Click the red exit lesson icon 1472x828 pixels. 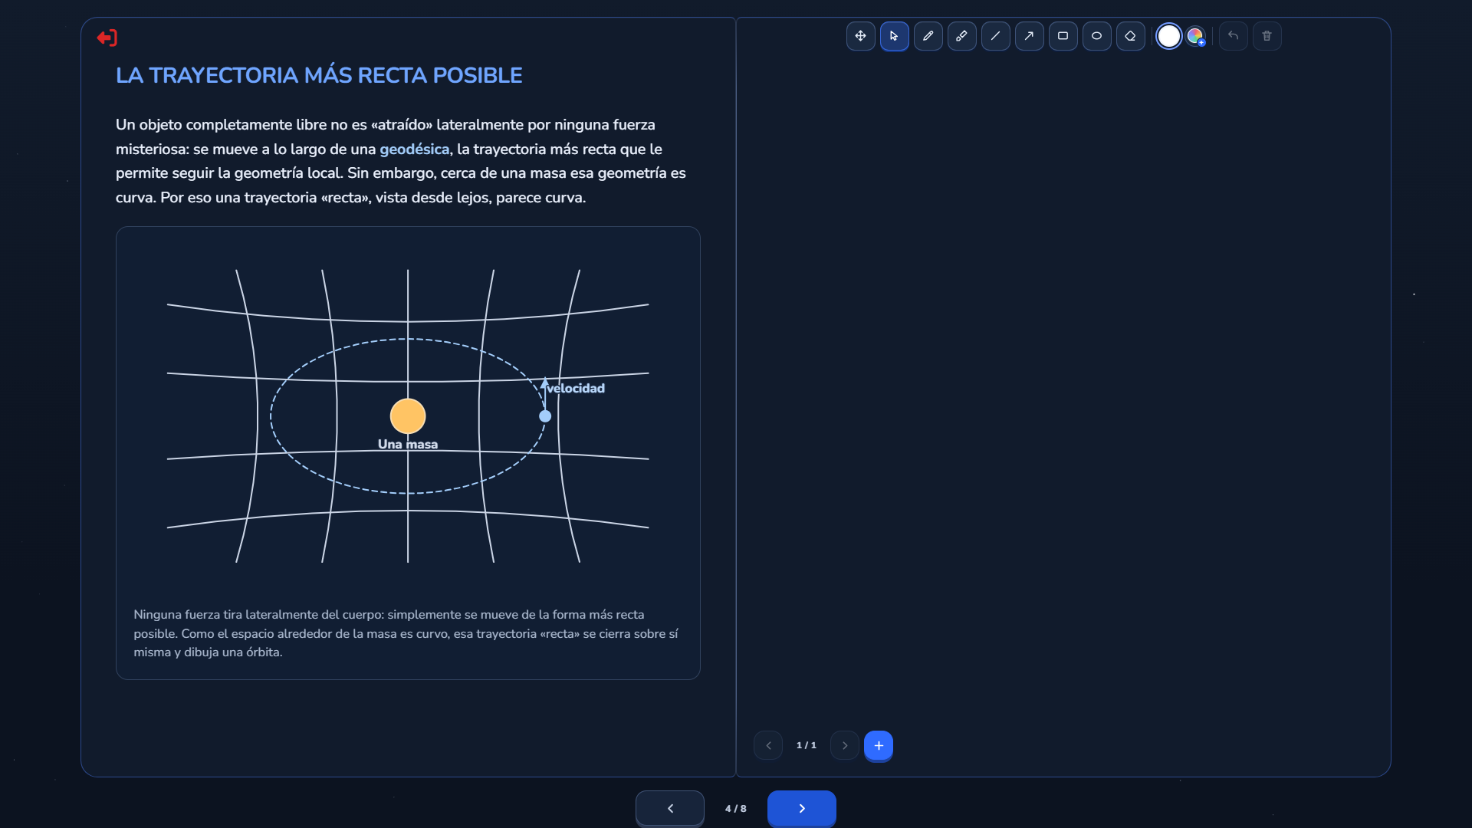107,38
